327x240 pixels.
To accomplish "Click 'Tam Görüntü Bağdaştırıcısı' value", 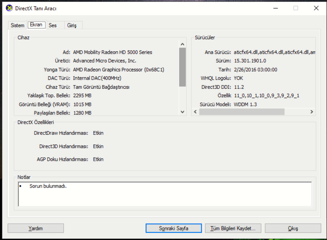I will (x=101, y=87).
